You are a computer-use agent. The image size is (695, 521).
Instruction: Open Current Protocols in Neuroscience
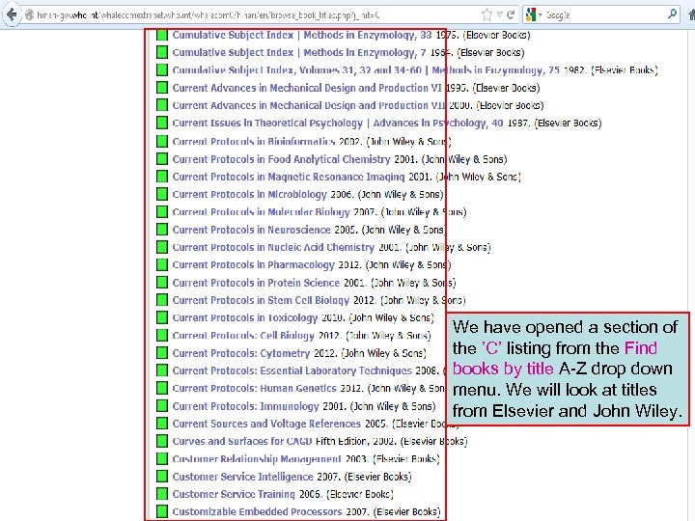(251, 230)
